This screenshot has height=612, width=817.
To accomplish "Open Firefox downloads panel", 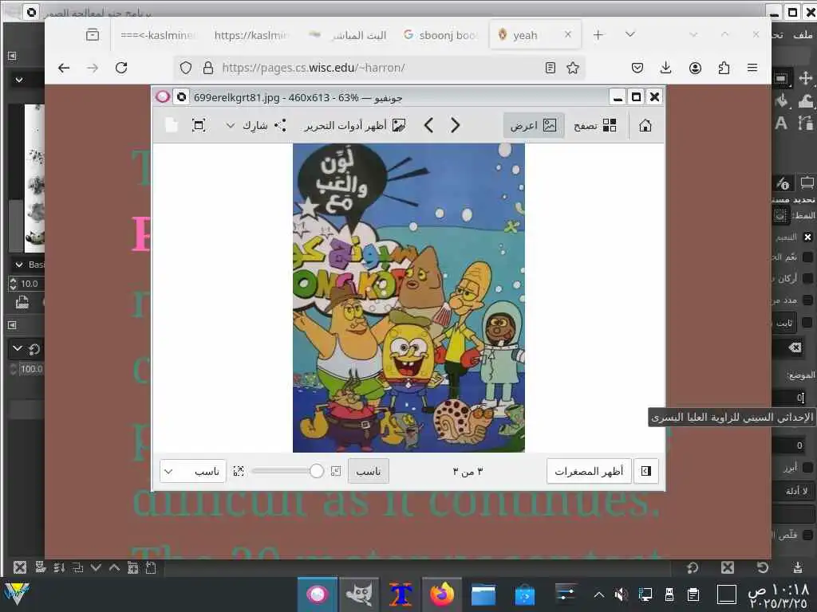I will tap(665, 68).
